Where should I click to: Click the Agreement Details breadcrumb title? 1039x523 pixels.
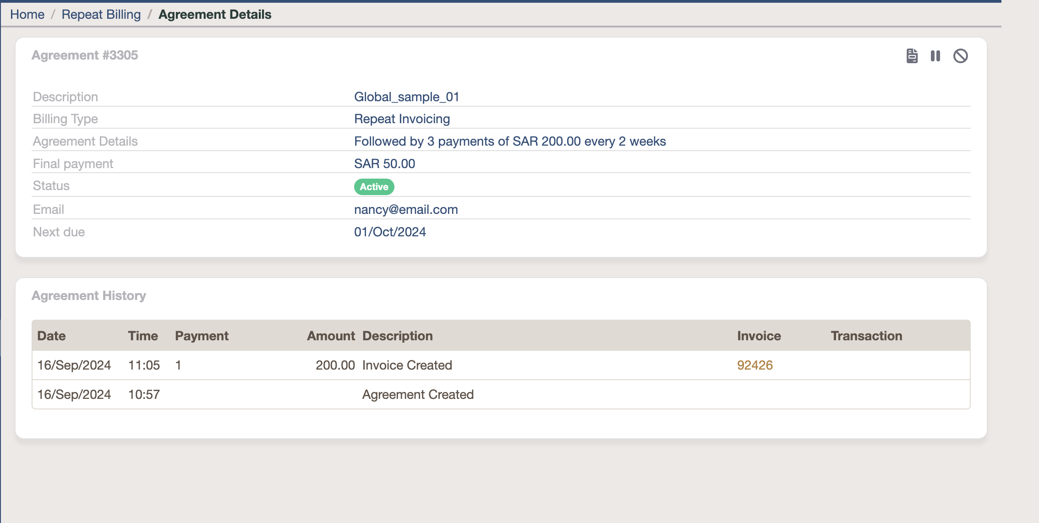coord(215,15)
